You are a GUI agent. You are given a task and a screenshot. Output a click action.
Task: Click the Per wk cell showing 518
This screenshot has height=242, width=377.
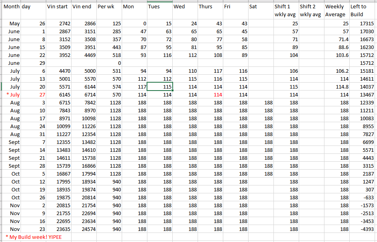coord(109,55)
